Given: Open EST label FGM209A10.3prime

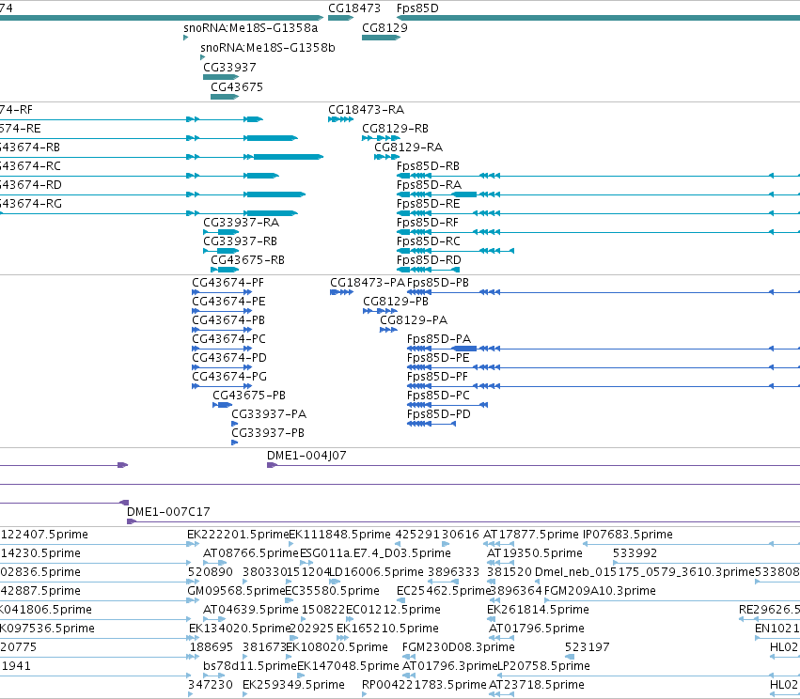Looking at the screenshot, I should coord(600,591).
